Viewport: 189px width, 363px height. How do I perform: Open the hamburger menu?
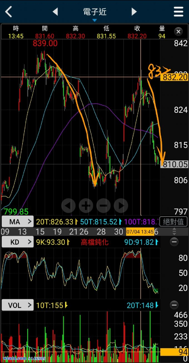pos(178,12)
